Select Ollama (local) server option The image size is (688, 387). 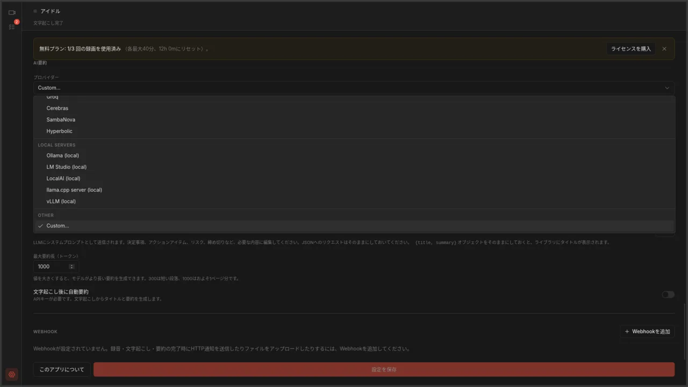354,155
